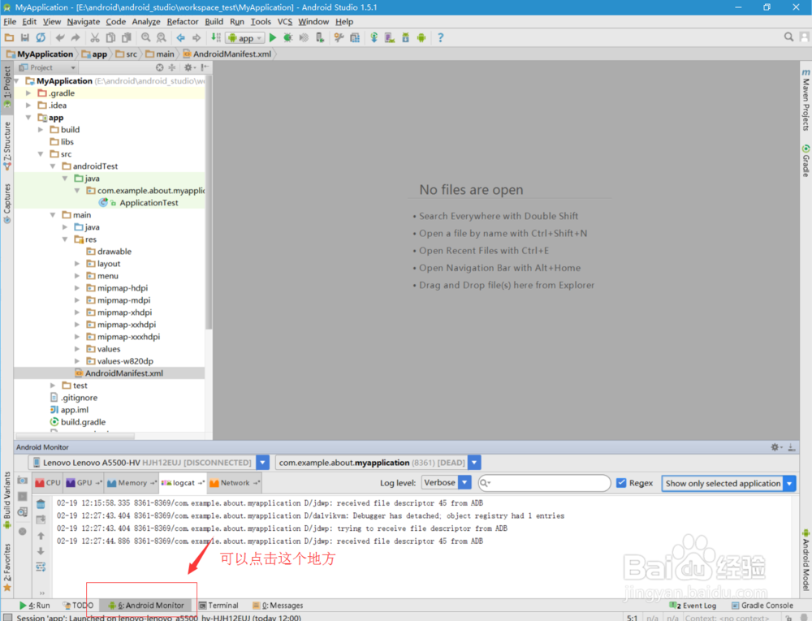Click Search Everywhere magnifier at top right
The width and height of the screenshot is (812, 621).
point(788,37)
